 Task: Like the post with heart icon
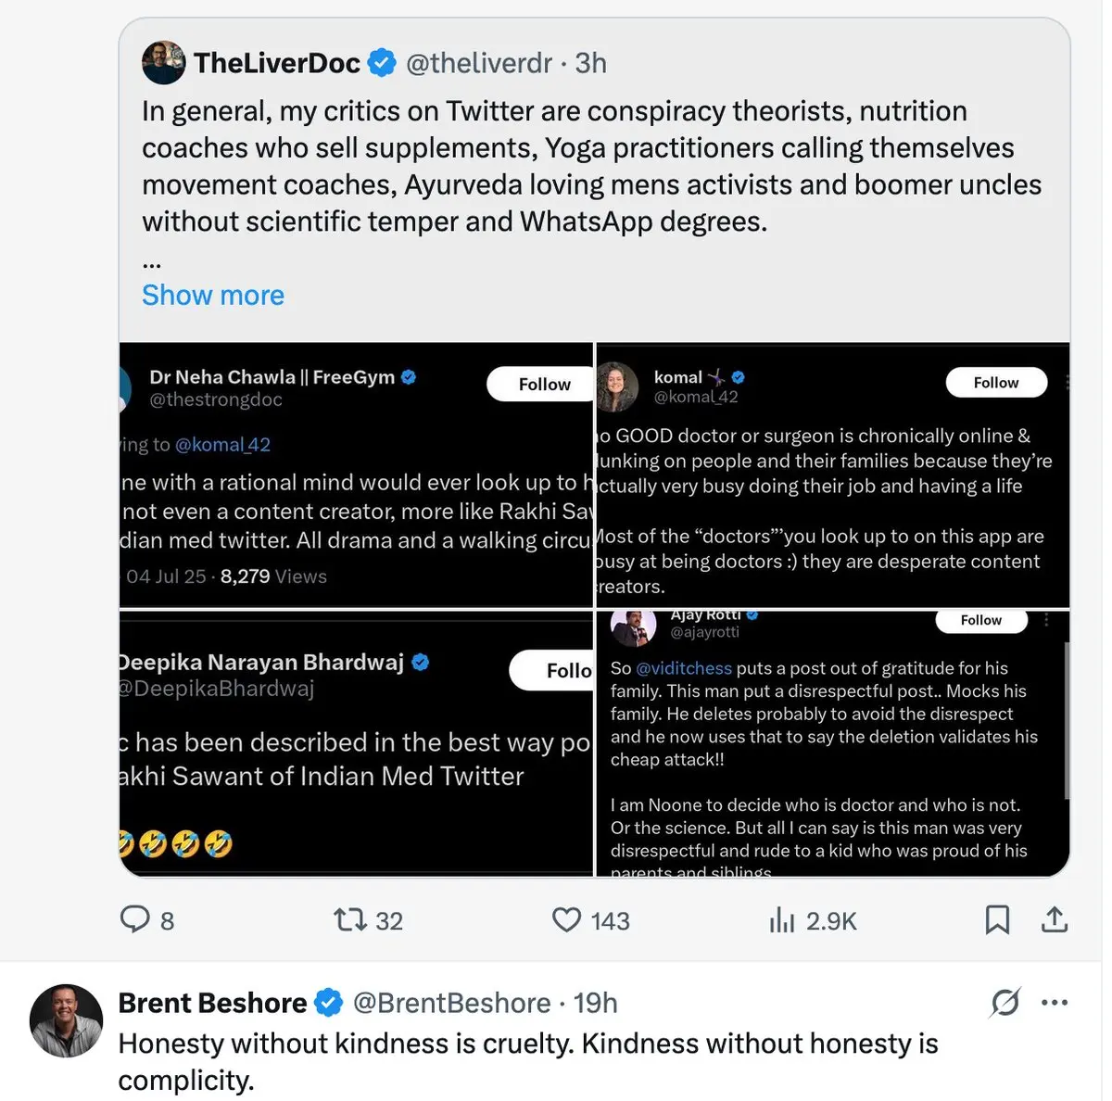coord(566,919)
